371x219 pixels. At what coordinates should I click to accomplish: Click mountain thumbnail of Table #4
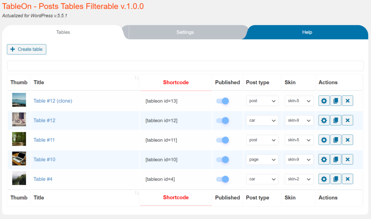pos(19,178)
